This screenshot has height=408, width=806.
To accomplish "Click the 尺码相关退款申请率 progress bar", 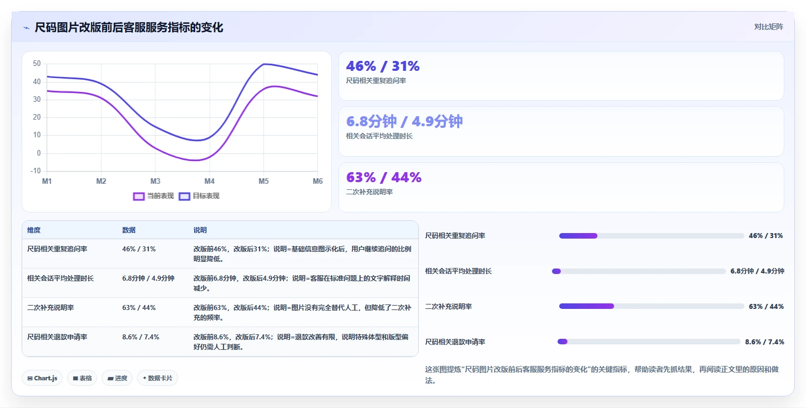I will click(x=649, y=342).
